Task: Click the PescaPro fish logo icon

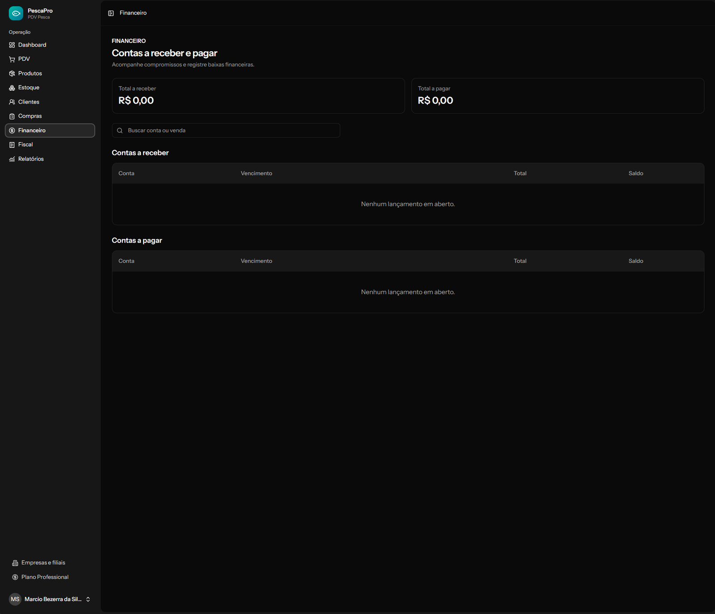Action: coord(16,13)
